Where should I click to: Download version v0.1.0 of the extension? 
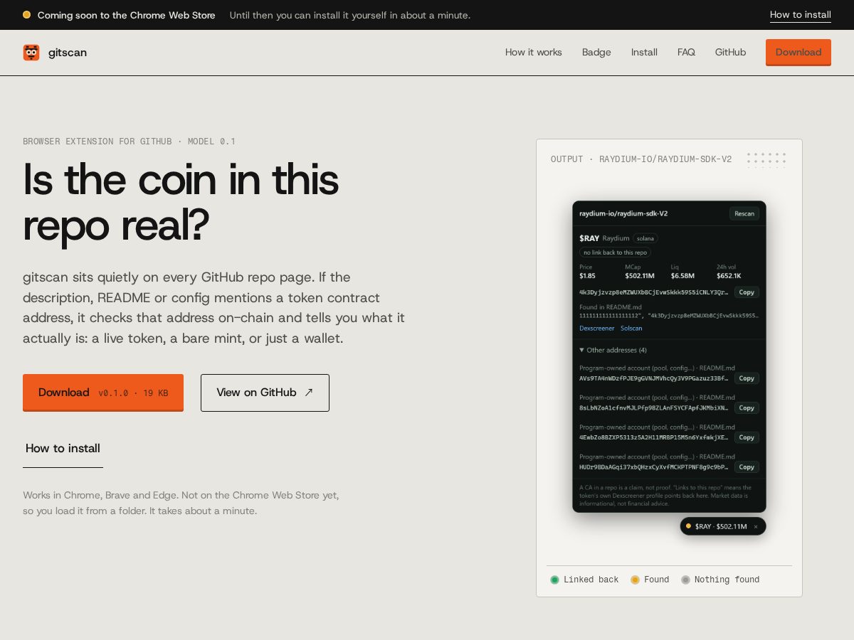[103, 393]
